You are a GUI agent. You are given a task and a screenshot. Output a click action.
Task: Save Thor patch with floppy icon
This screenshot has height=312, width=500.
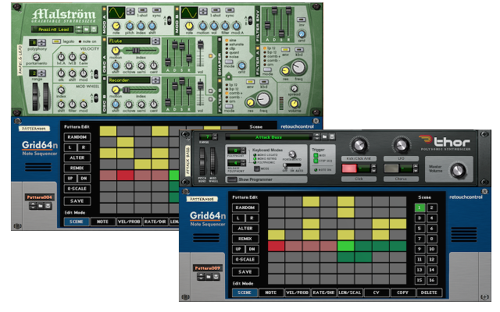coord(332,136)
